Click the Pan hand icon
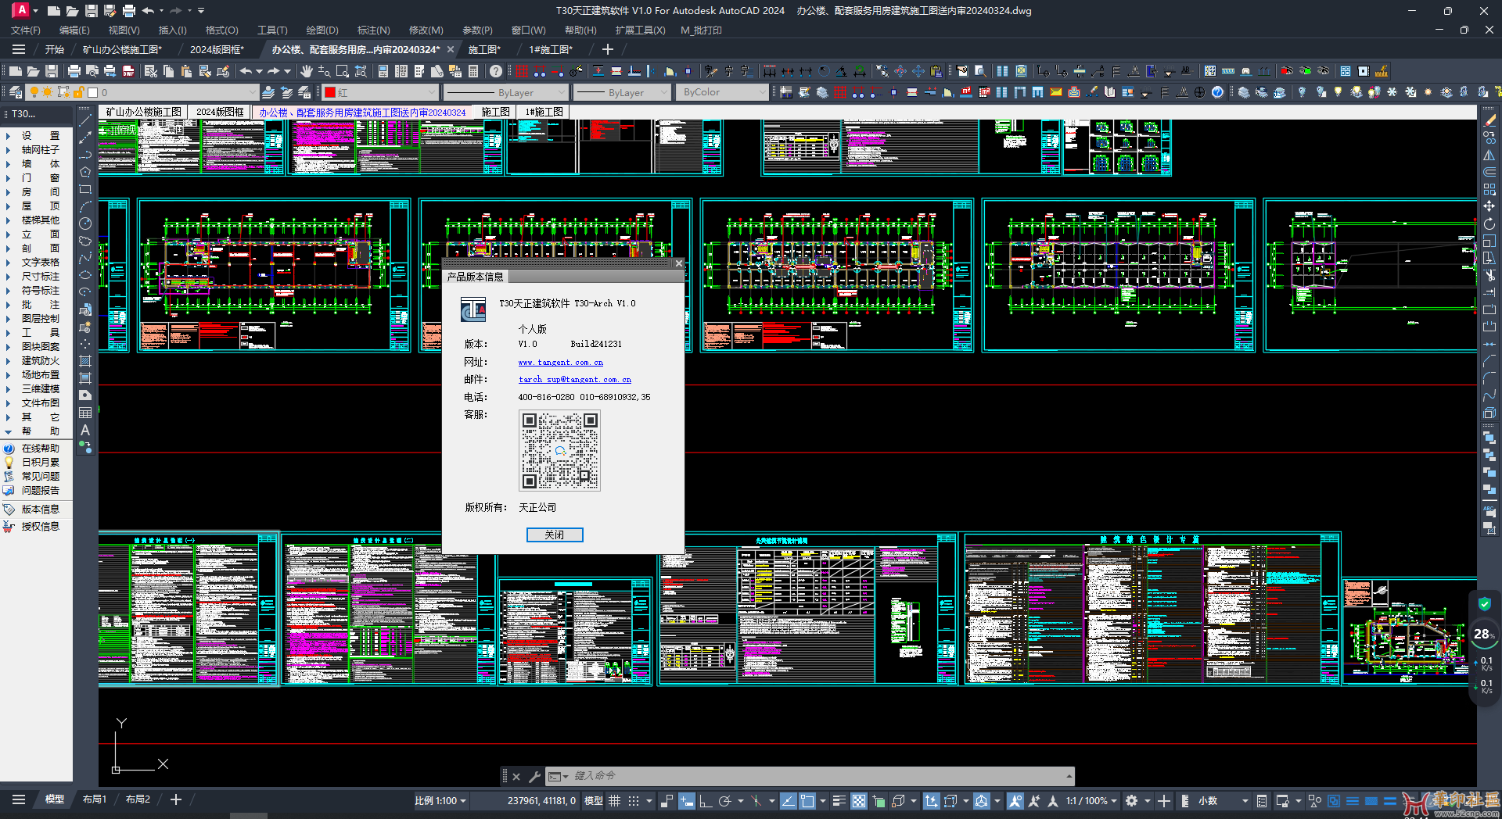1502x819 pixels. pos(307,71)
